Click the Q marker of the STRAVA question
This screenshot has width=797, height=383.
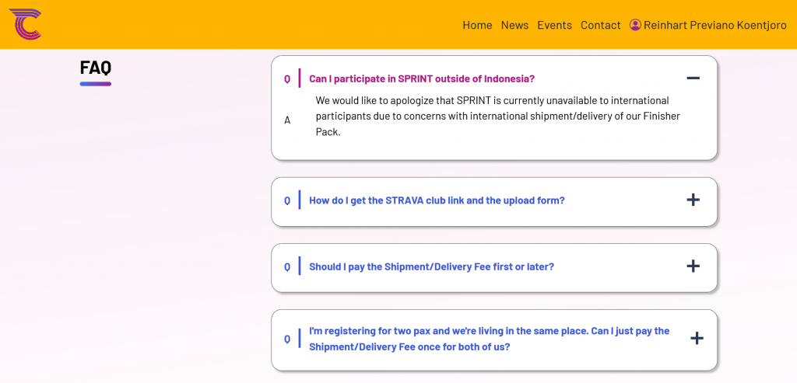(x=287, y=200)
